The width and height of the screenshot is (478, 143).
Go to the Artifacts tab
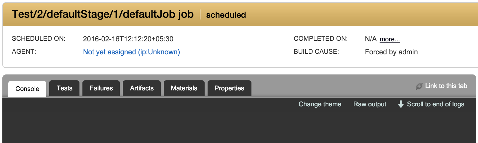point(142,88)
